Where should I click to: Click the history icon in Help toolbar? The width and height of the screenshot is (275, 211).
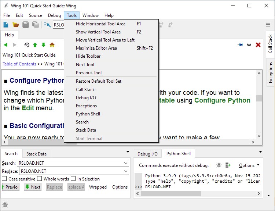26,45
